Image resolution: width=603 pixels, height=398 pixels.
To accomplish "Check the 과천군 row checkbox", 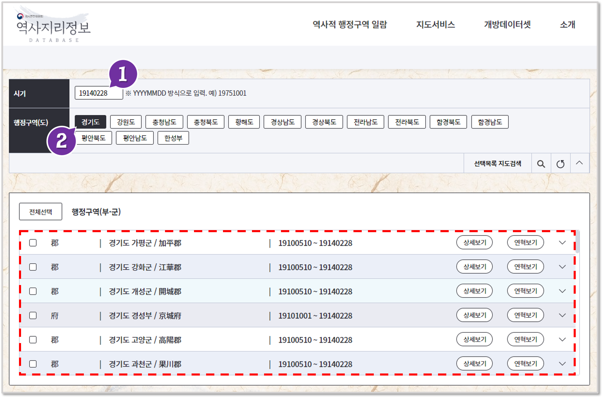I will click(33, 364).
